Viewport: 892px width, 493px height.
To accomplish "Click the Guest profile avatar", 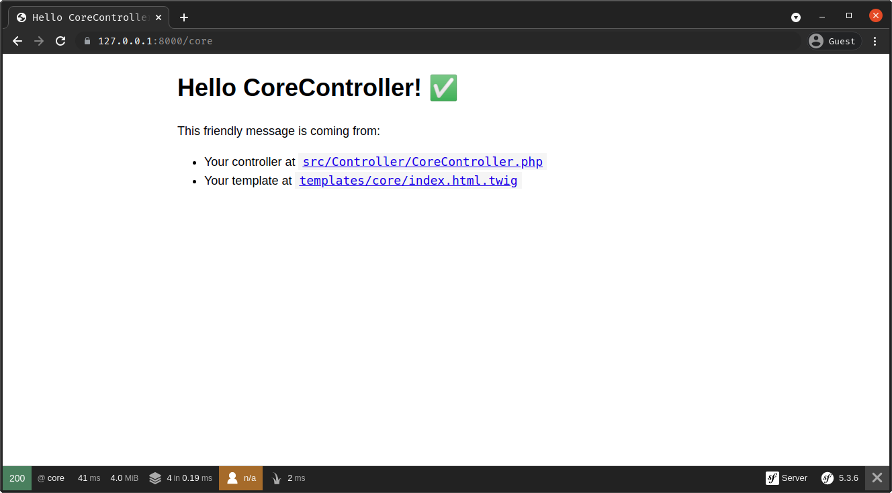I will click(816, 41).
